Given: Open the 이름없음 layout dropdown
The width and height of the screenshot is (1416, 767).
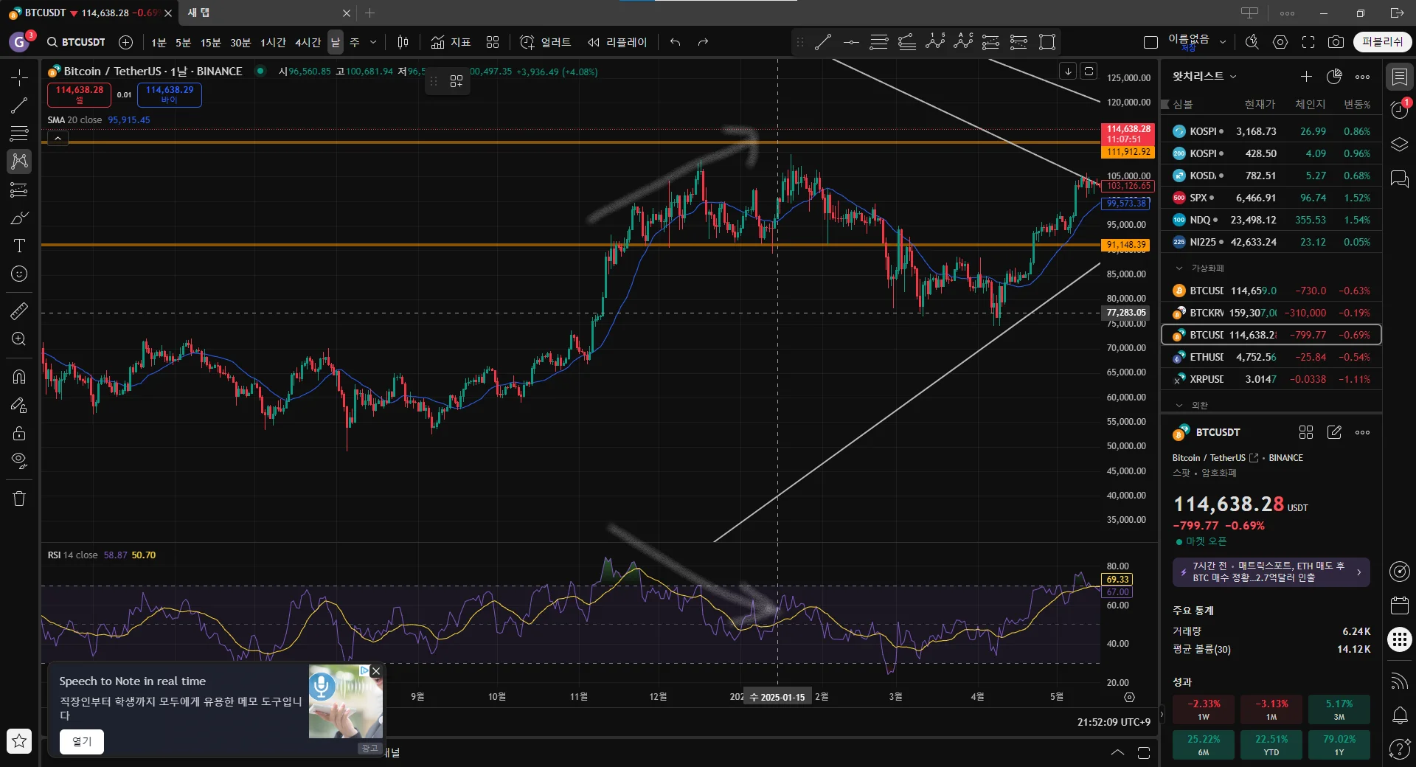Looking at the screenshot, I should (x=1222, y=43).
